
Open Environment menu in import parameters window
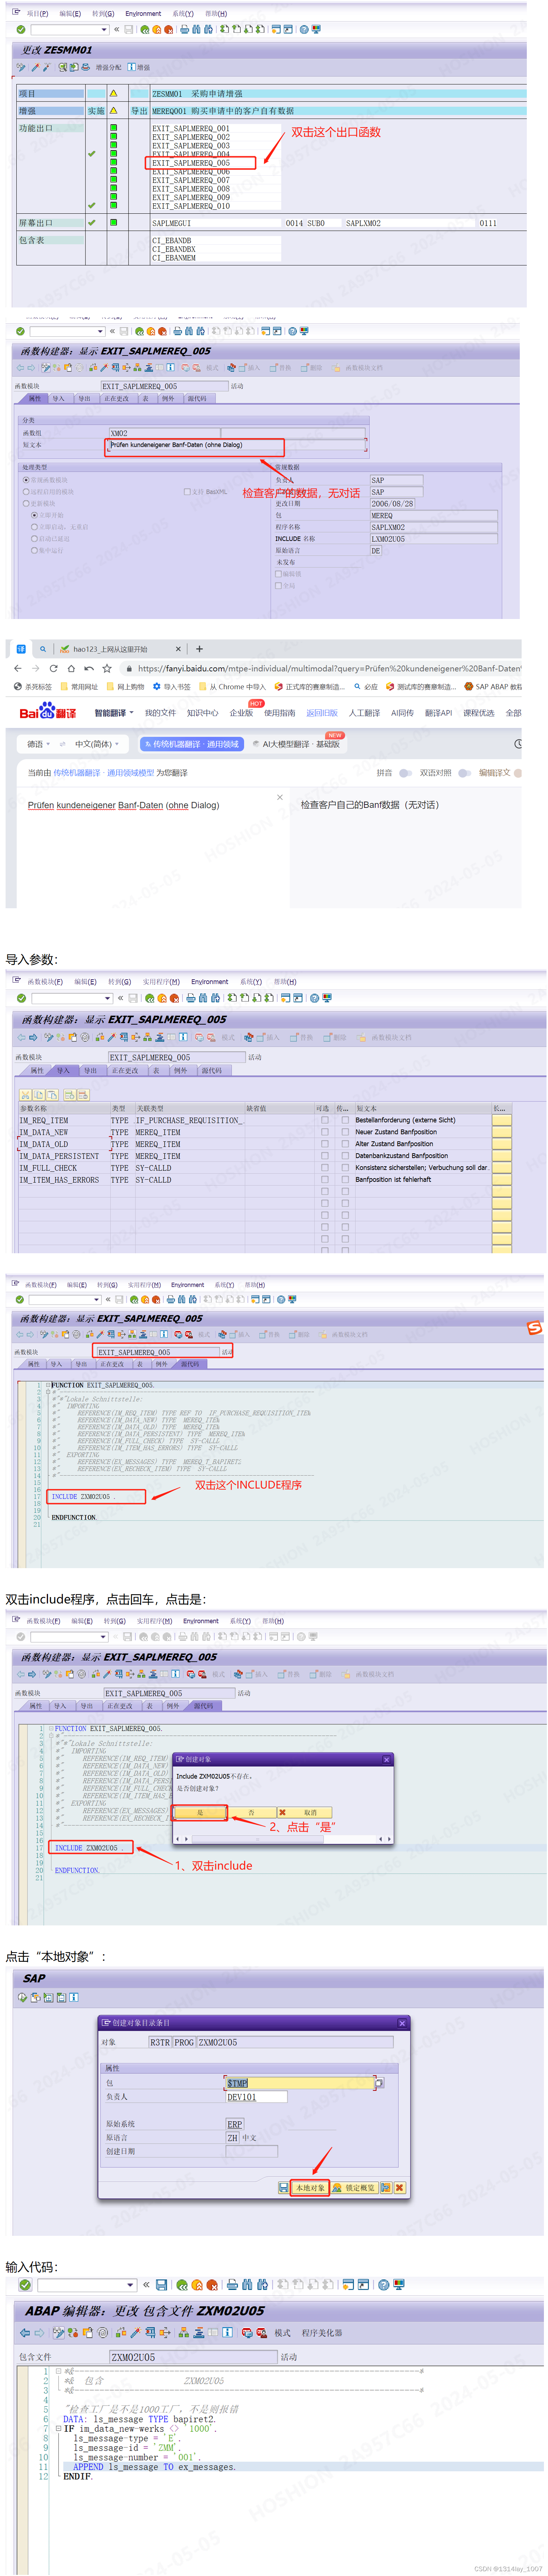pyautogui.click(x=209, y=982)
